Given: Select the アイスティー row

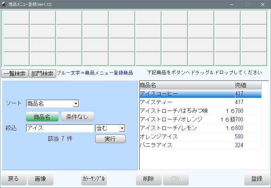Looking at the screenshot, I should point(200,102).
